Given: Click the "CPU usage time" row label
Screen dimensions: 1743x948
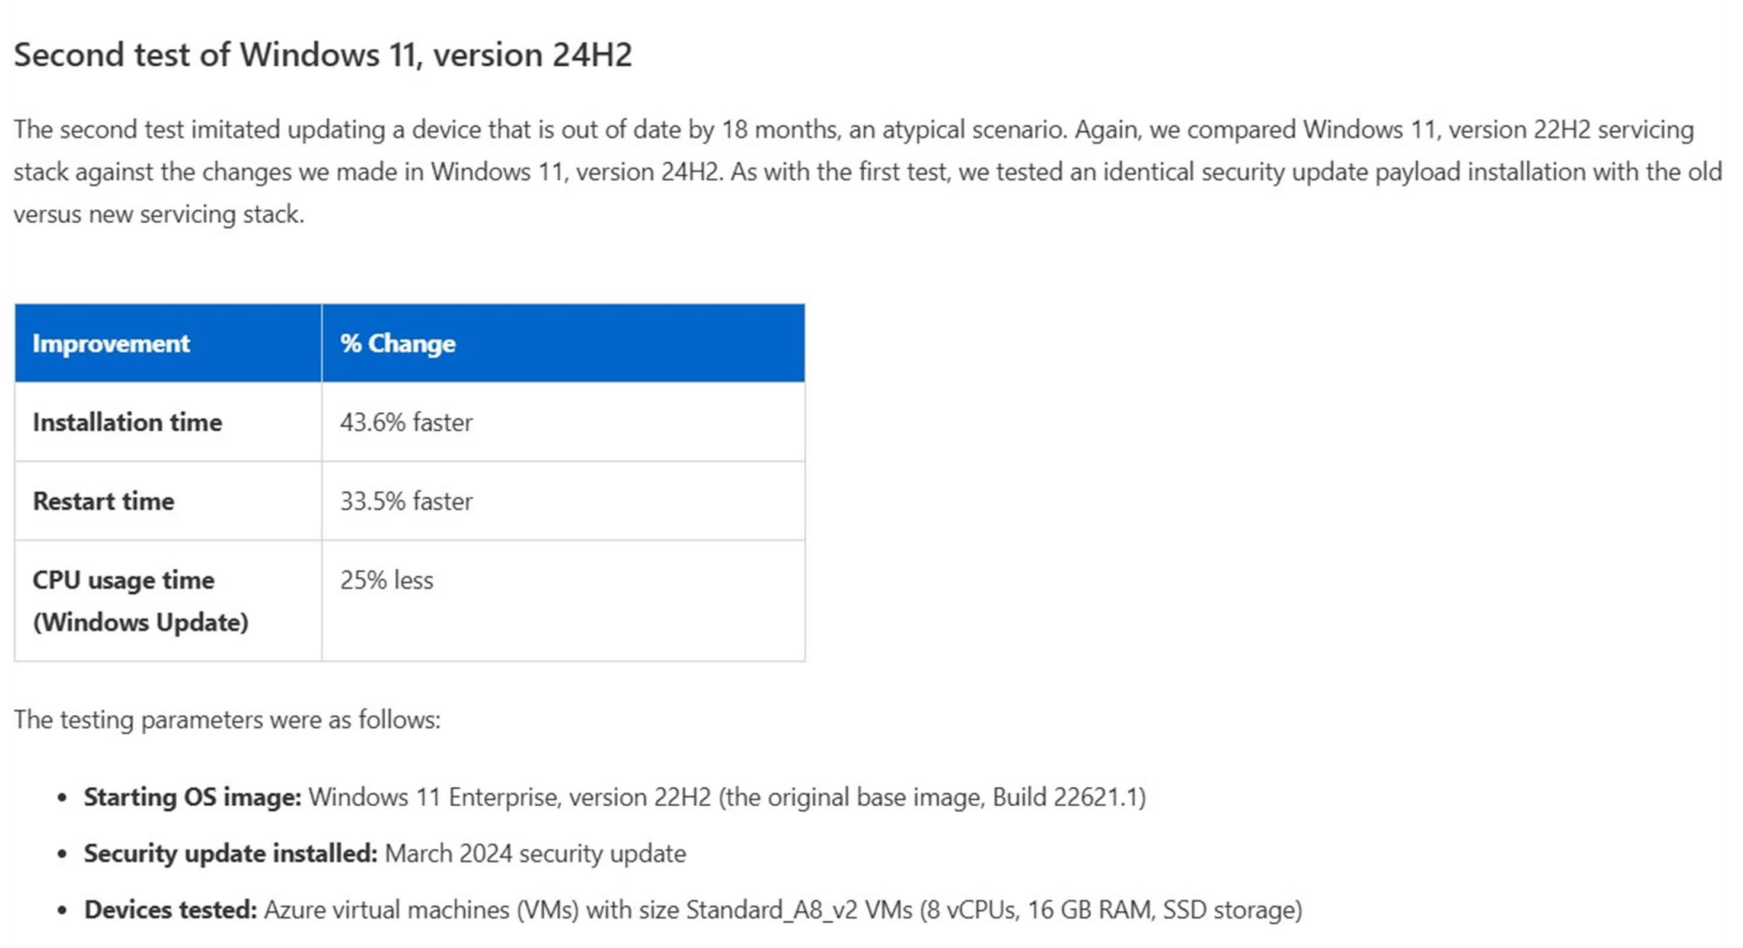Looking at the screenshot, I should [x=124, y=580].
